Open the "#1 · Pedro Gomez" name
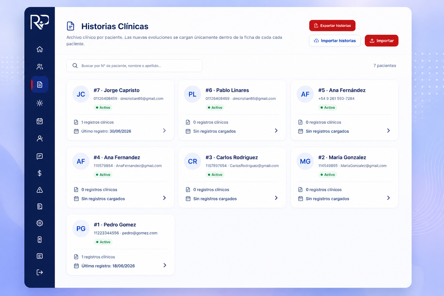The width and height of the screenshot is (444, 296). tap(115, 225)
